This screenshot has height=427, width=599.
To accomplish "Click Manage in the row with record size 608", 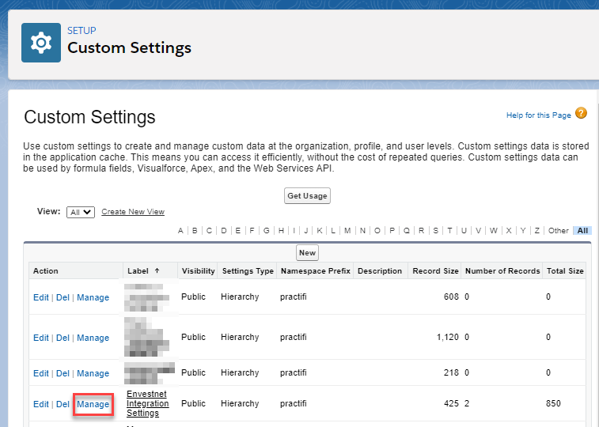I will (x=93, y=297).
